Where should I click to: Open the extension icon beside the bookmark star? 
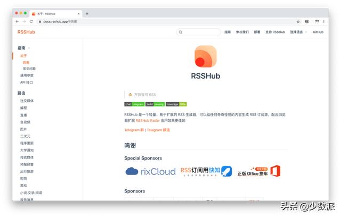(307, 21)
